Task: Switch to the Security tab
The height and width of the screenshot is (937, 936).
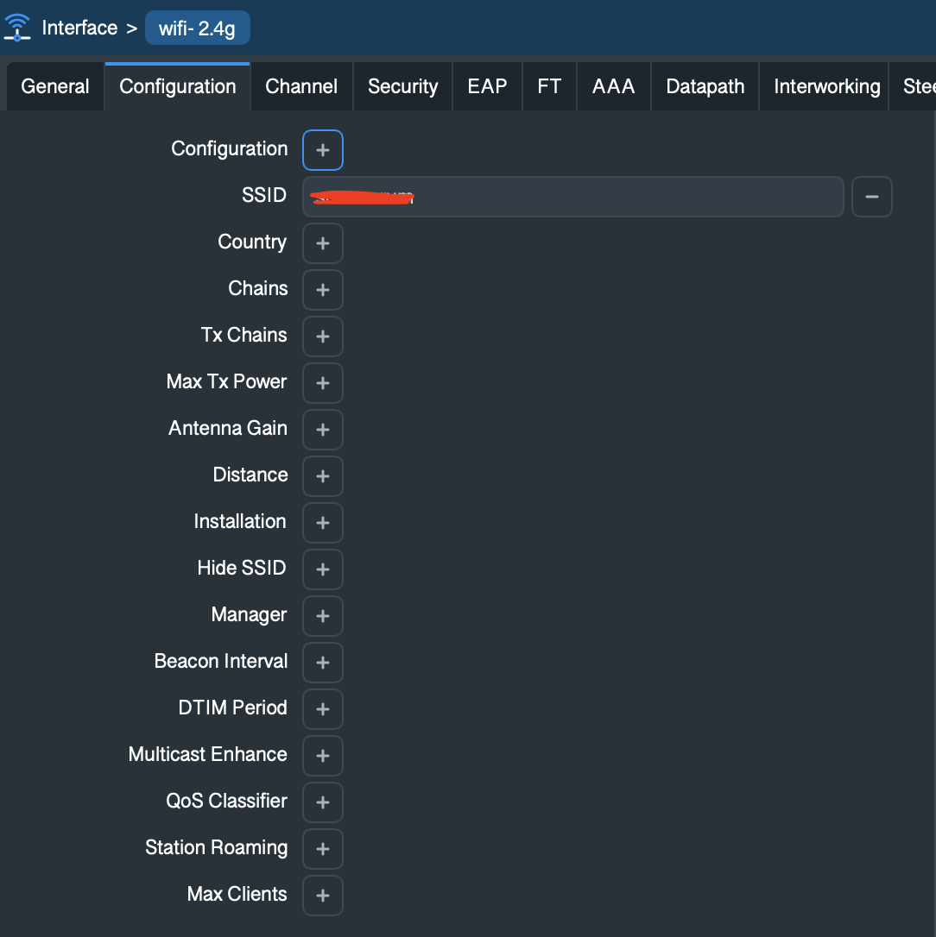Action: [402, 87]
